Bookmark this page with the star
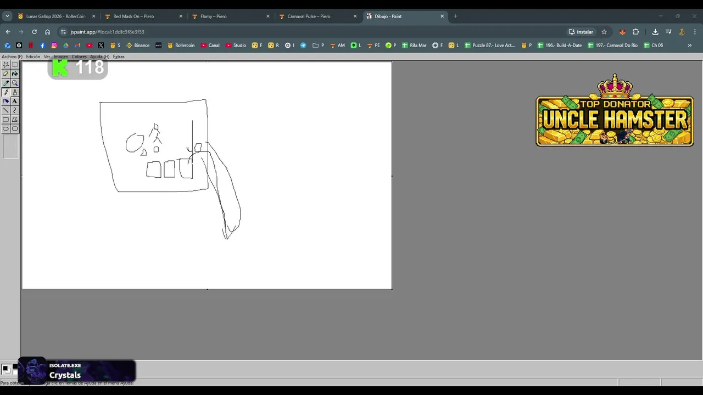The image size is (703, 395). coord(604,32)
